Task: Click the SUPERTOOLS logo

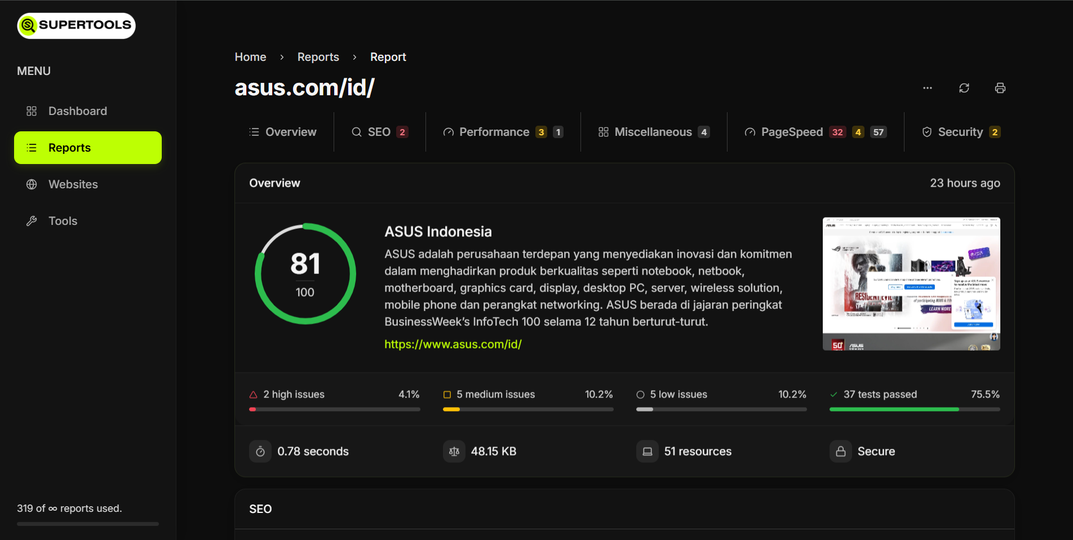Action: [76, 25]
